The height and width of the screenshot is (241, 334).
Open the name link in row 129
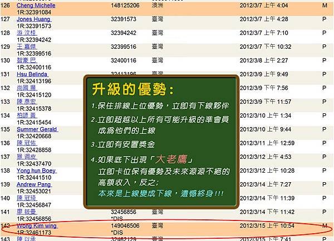pos(27,47)
